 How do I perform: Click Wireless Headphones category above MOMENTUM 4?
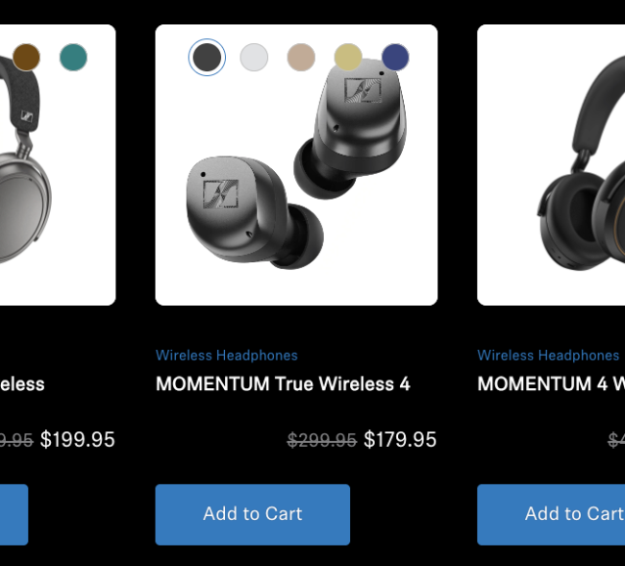pyautogui.click(x=548, y=356)
